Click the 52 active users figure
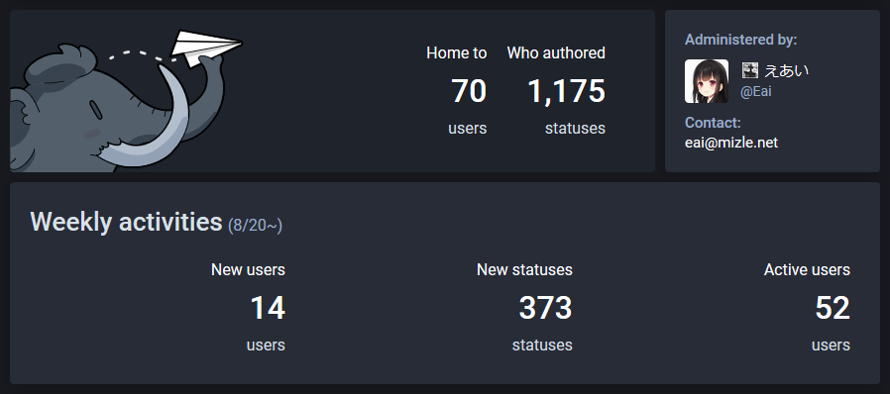 [x=833, y=308]
